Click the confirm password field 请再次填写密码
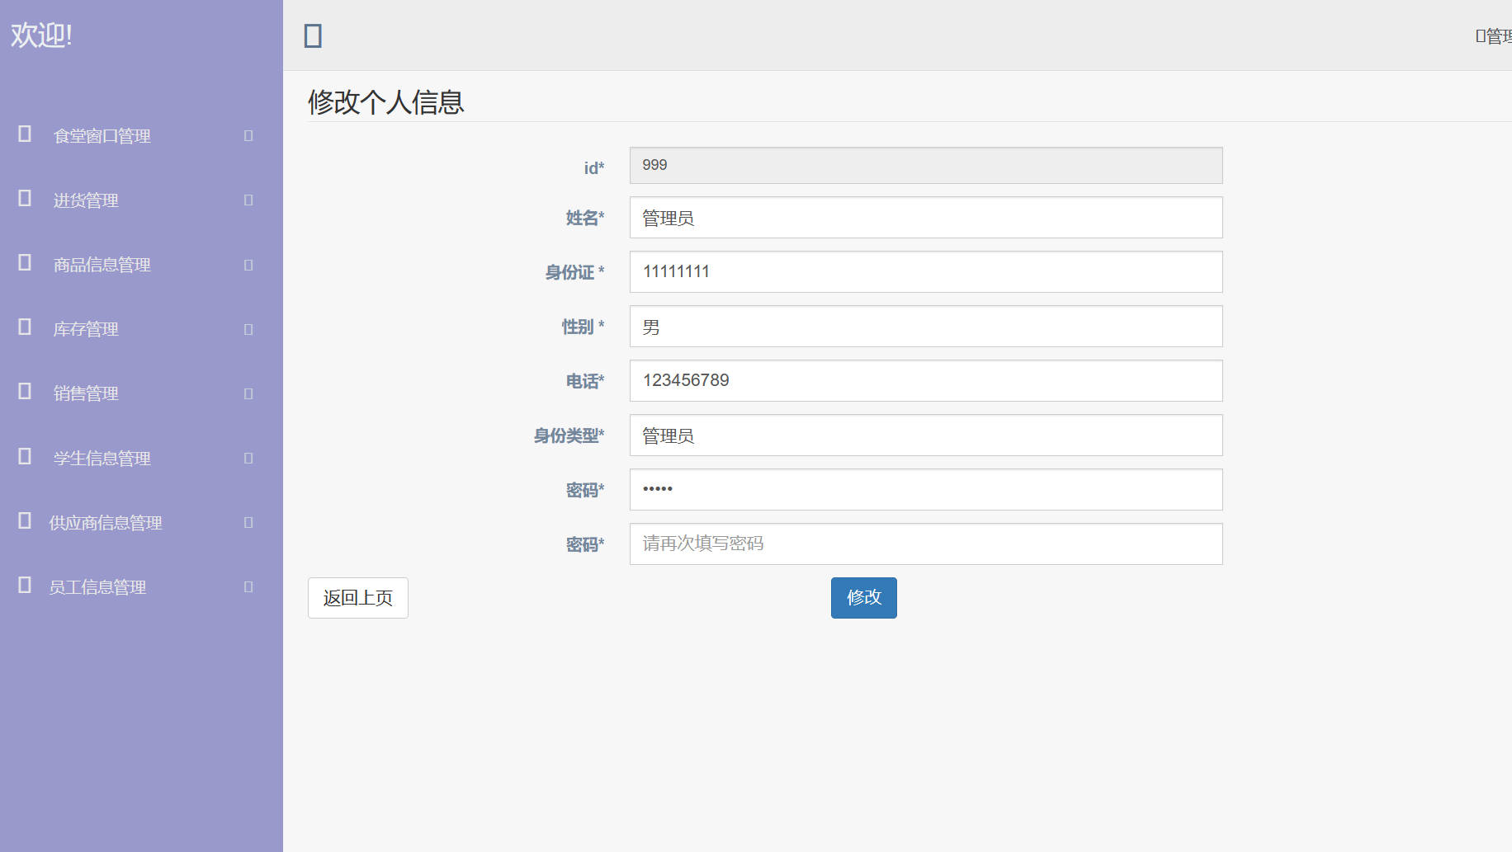 pos(925,544)
